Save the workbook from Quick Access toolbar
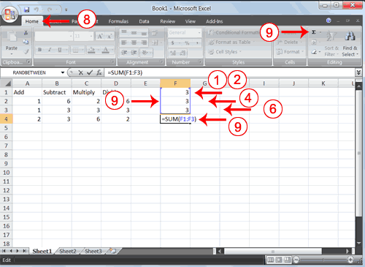The height and width of the screenshot is (267, 365). pos(26,10)
